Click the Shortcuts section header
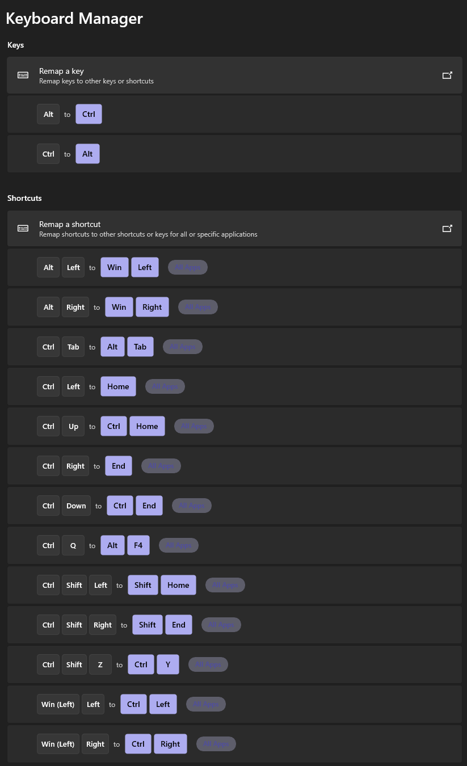467x766 pixels. click(x=24, y=198)
